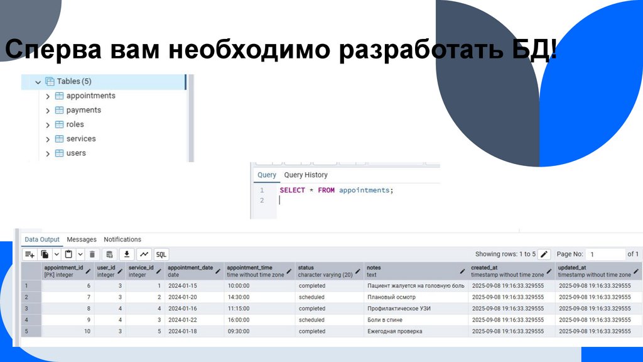This screenshot has width=643, height=362.
Task: Select row number 3 header
Action: click(31, 309)
